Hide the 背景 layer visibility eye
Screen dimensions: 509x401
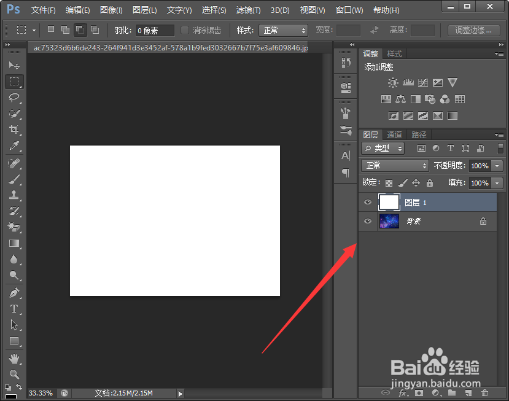click(367, 221)
